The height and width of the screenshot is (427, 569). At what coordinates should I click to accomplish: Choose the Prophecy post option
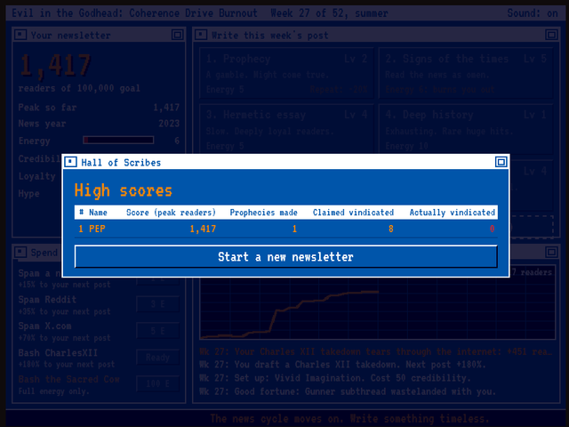286,73
